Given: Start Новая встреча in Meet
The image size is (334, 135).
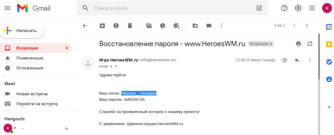Looking at the screenshot, I should [32, 94].
